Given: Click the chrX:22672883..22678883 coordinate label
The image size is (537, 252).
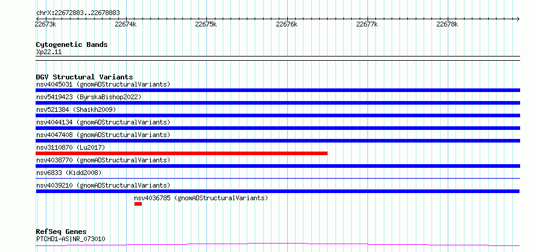Looking at the screenshot, I should 78,13.
